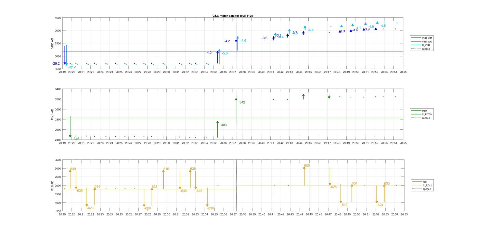The height and width of the screenshot is (237, 479).
Task: Click the '633' roll data label
Action: [x=387, y=184]
